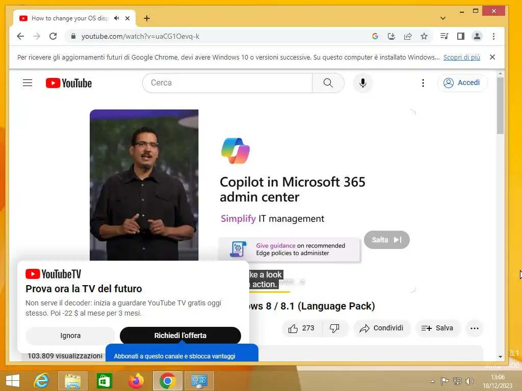Click the 'Accedi' sign-in button
522x391 pixels.
(x=462, y=83)
